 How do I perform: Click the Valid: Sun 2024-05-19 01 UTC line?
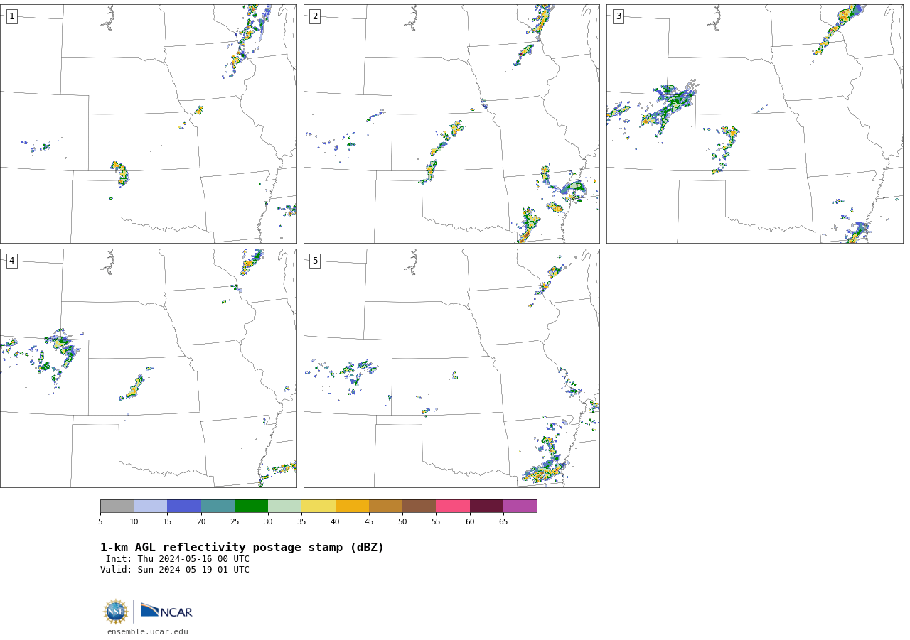coord(175,570)
